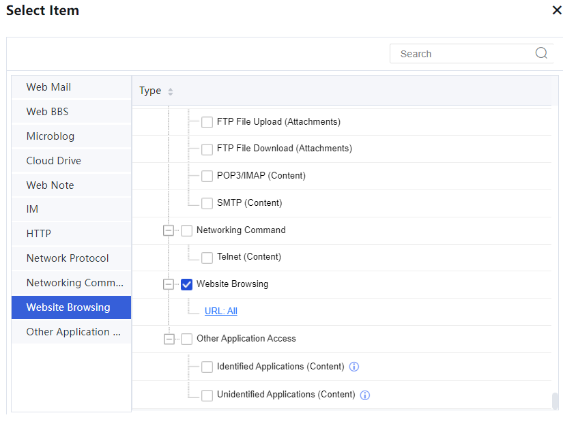The image size is (563, 426).
Task: Click info icon beside Identified Applications
Action: tap(353, 367)
